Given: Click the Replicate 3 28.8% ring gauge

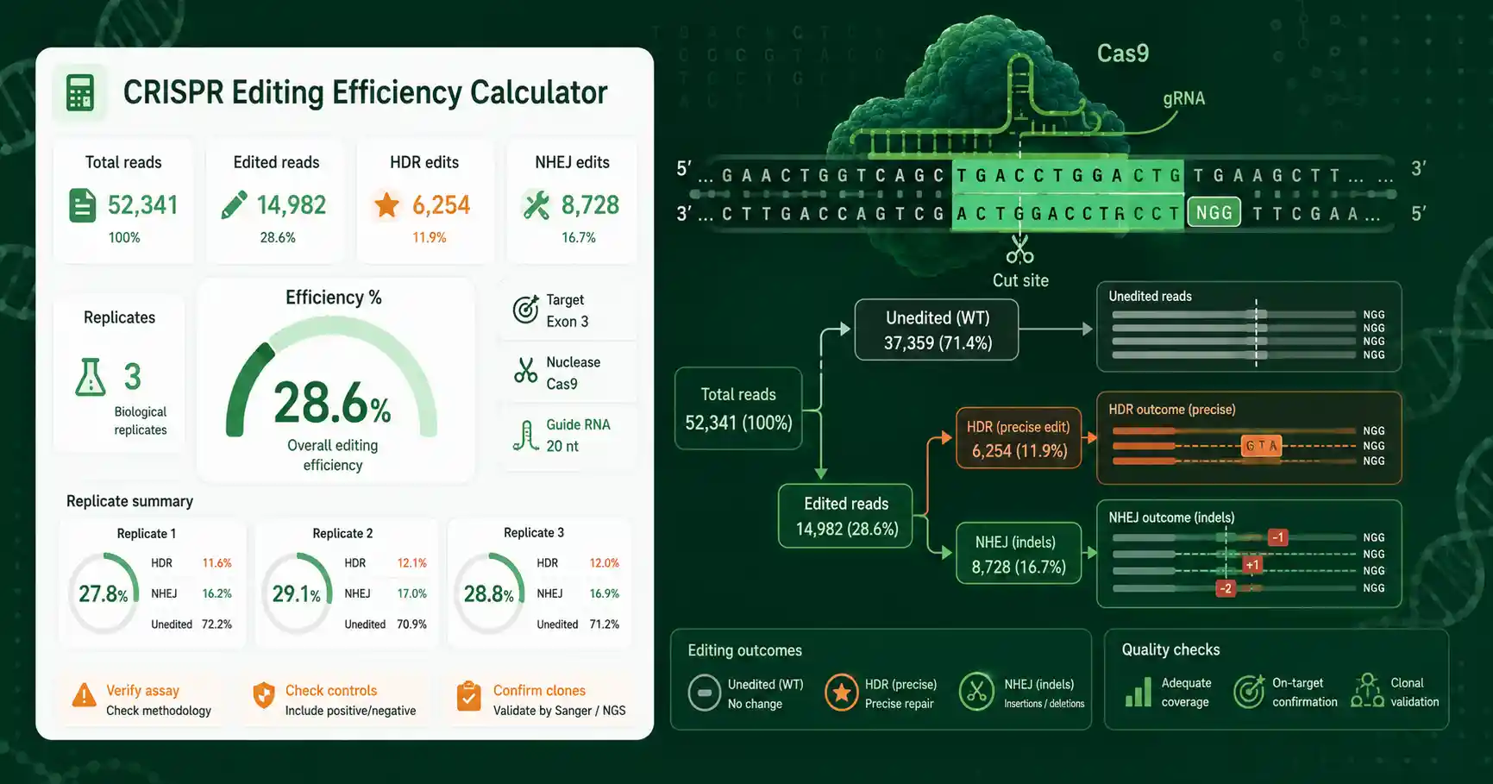Looking at the screenshot, I should click(489, 593).
